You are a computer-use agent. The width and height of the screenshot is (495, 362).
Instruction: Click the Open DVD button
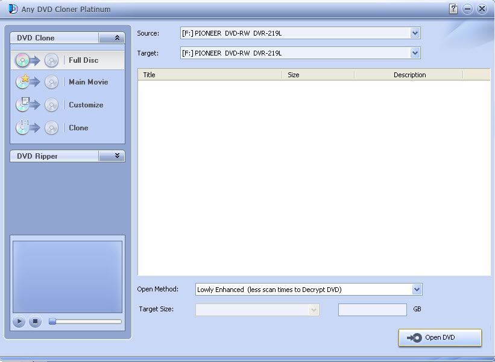440,338
